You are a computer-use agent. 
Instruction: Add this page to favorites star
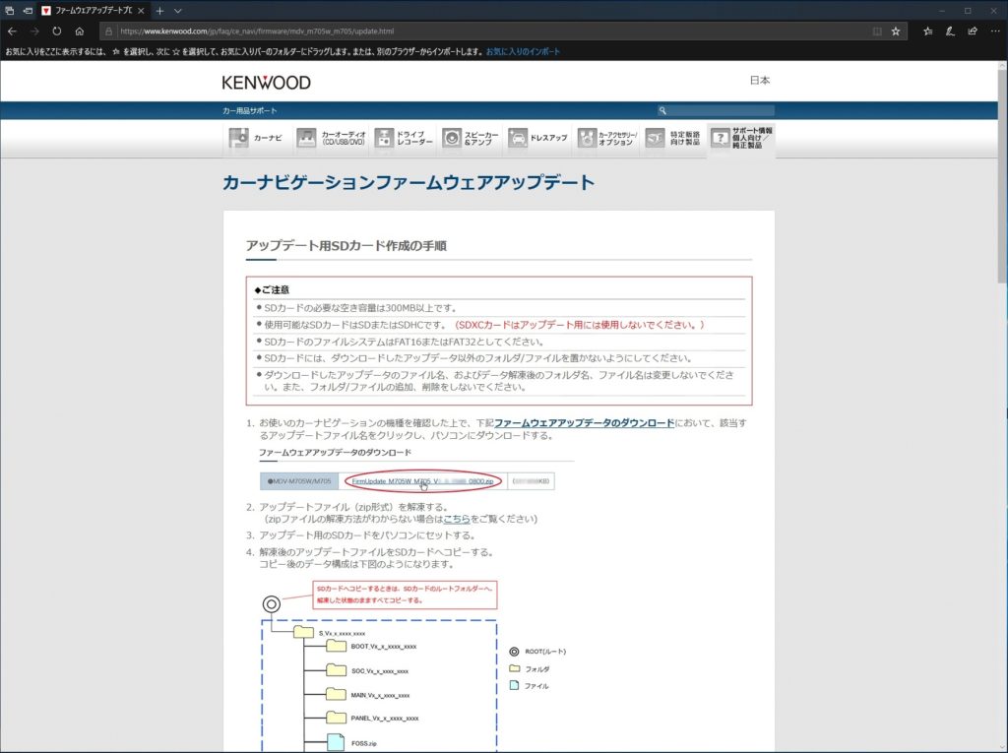(x=896, y=31)
